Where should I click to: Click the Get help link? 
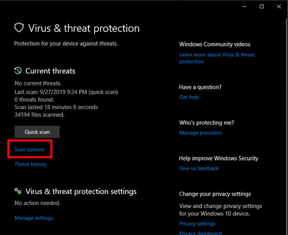coord(189,97)
